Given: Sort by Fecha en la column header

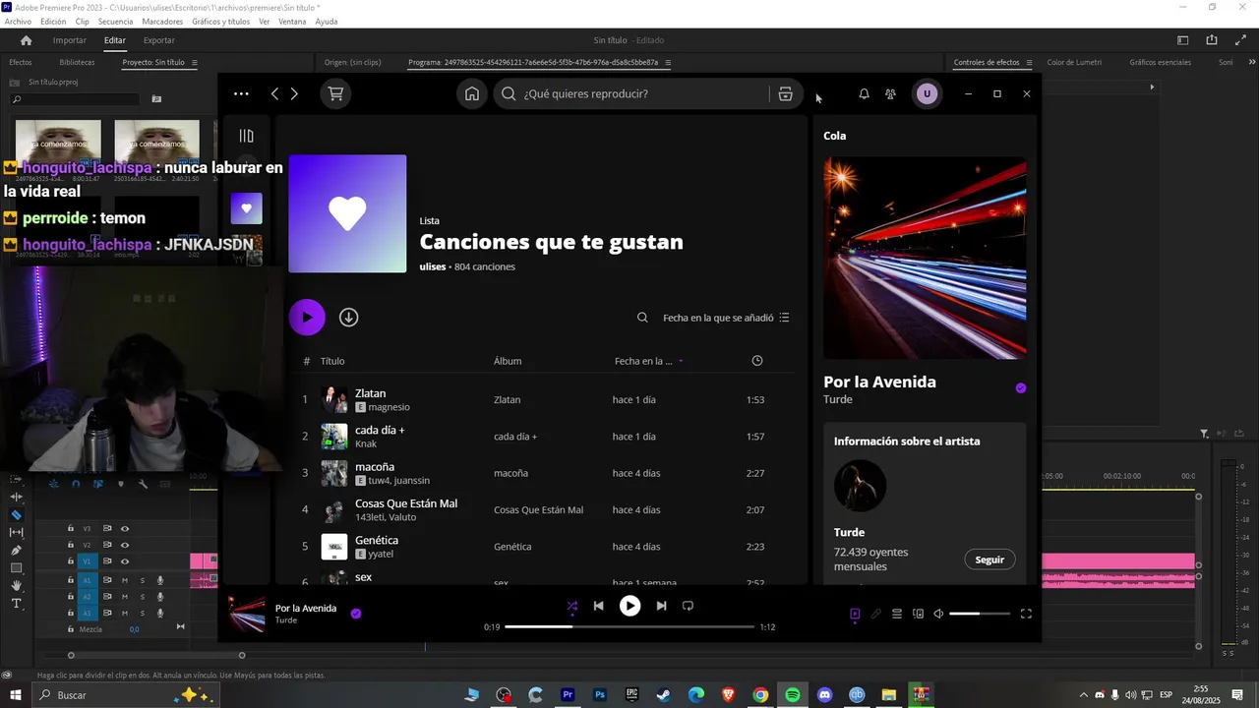Looking at the screenshot, I should pyautogui.click(x=648, y=361).
